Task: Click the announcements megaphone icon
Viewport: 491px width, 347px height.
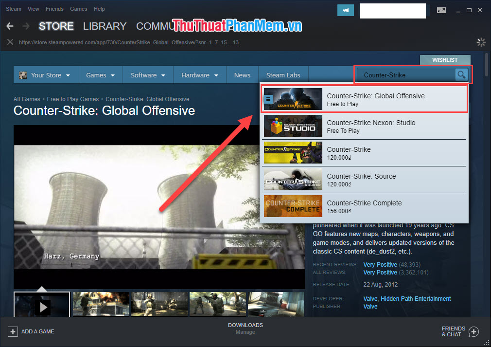Action: click(345, 10)
